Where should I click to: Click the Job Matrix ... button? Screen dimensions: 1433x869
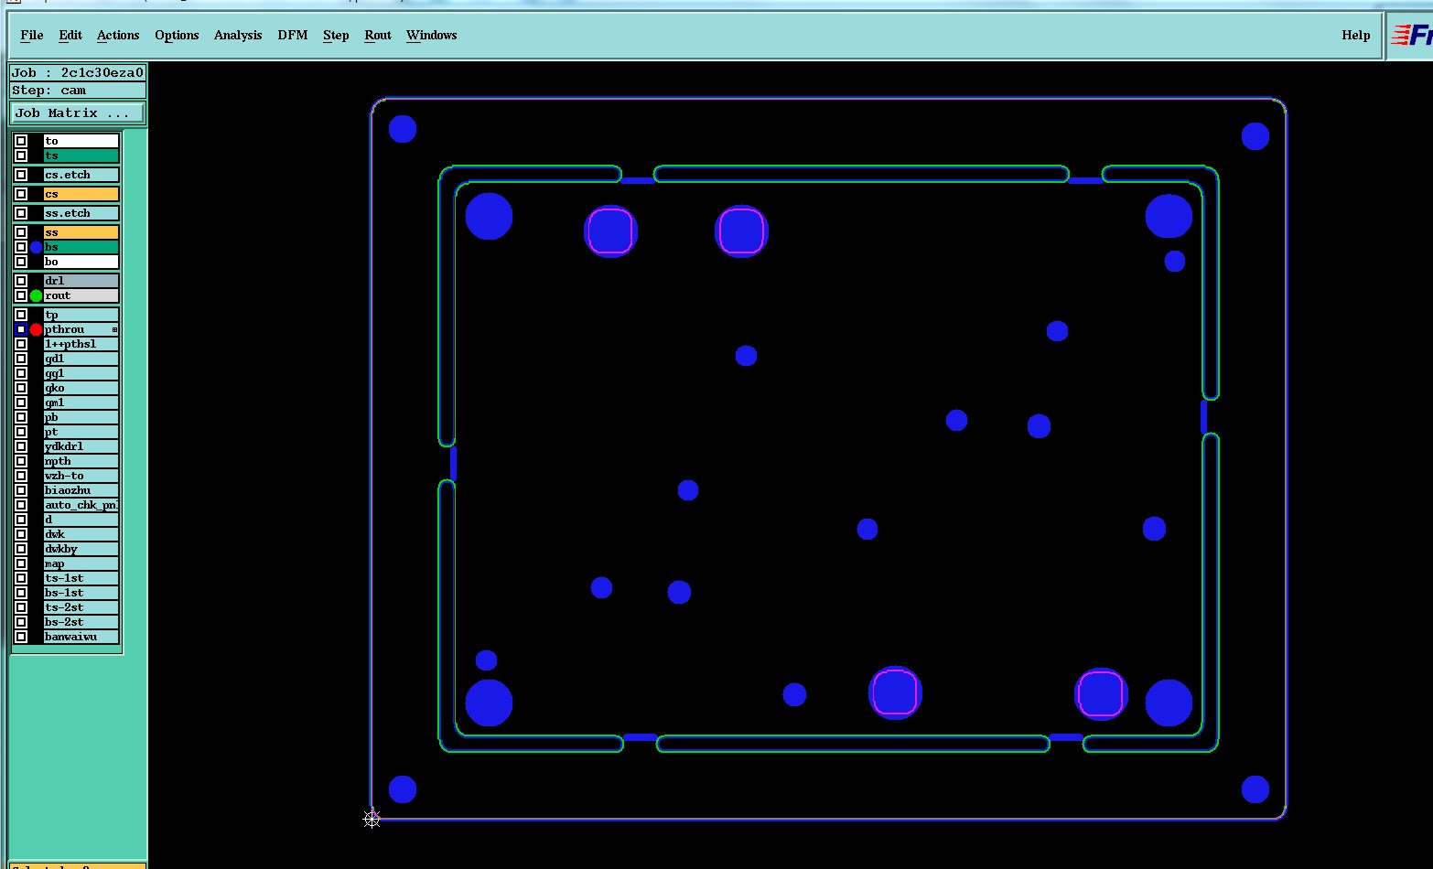point(77,113)
